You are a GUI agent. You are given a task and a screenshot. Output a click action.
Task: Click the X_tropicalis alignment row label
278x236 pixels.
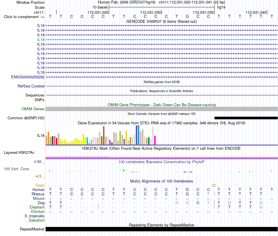click(35, 216)
